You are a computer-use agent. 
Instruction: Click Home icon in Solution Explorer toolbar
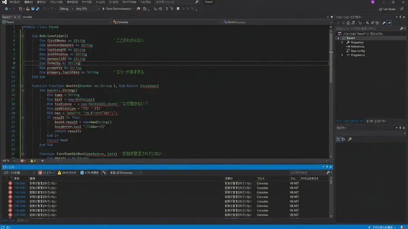[348, 23]
